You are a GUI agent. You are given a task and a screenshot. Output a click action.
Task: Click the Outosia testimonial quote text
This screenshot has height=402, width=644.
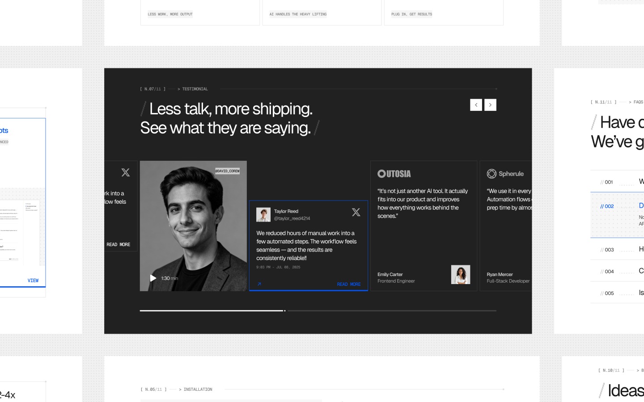click(423, 203)
